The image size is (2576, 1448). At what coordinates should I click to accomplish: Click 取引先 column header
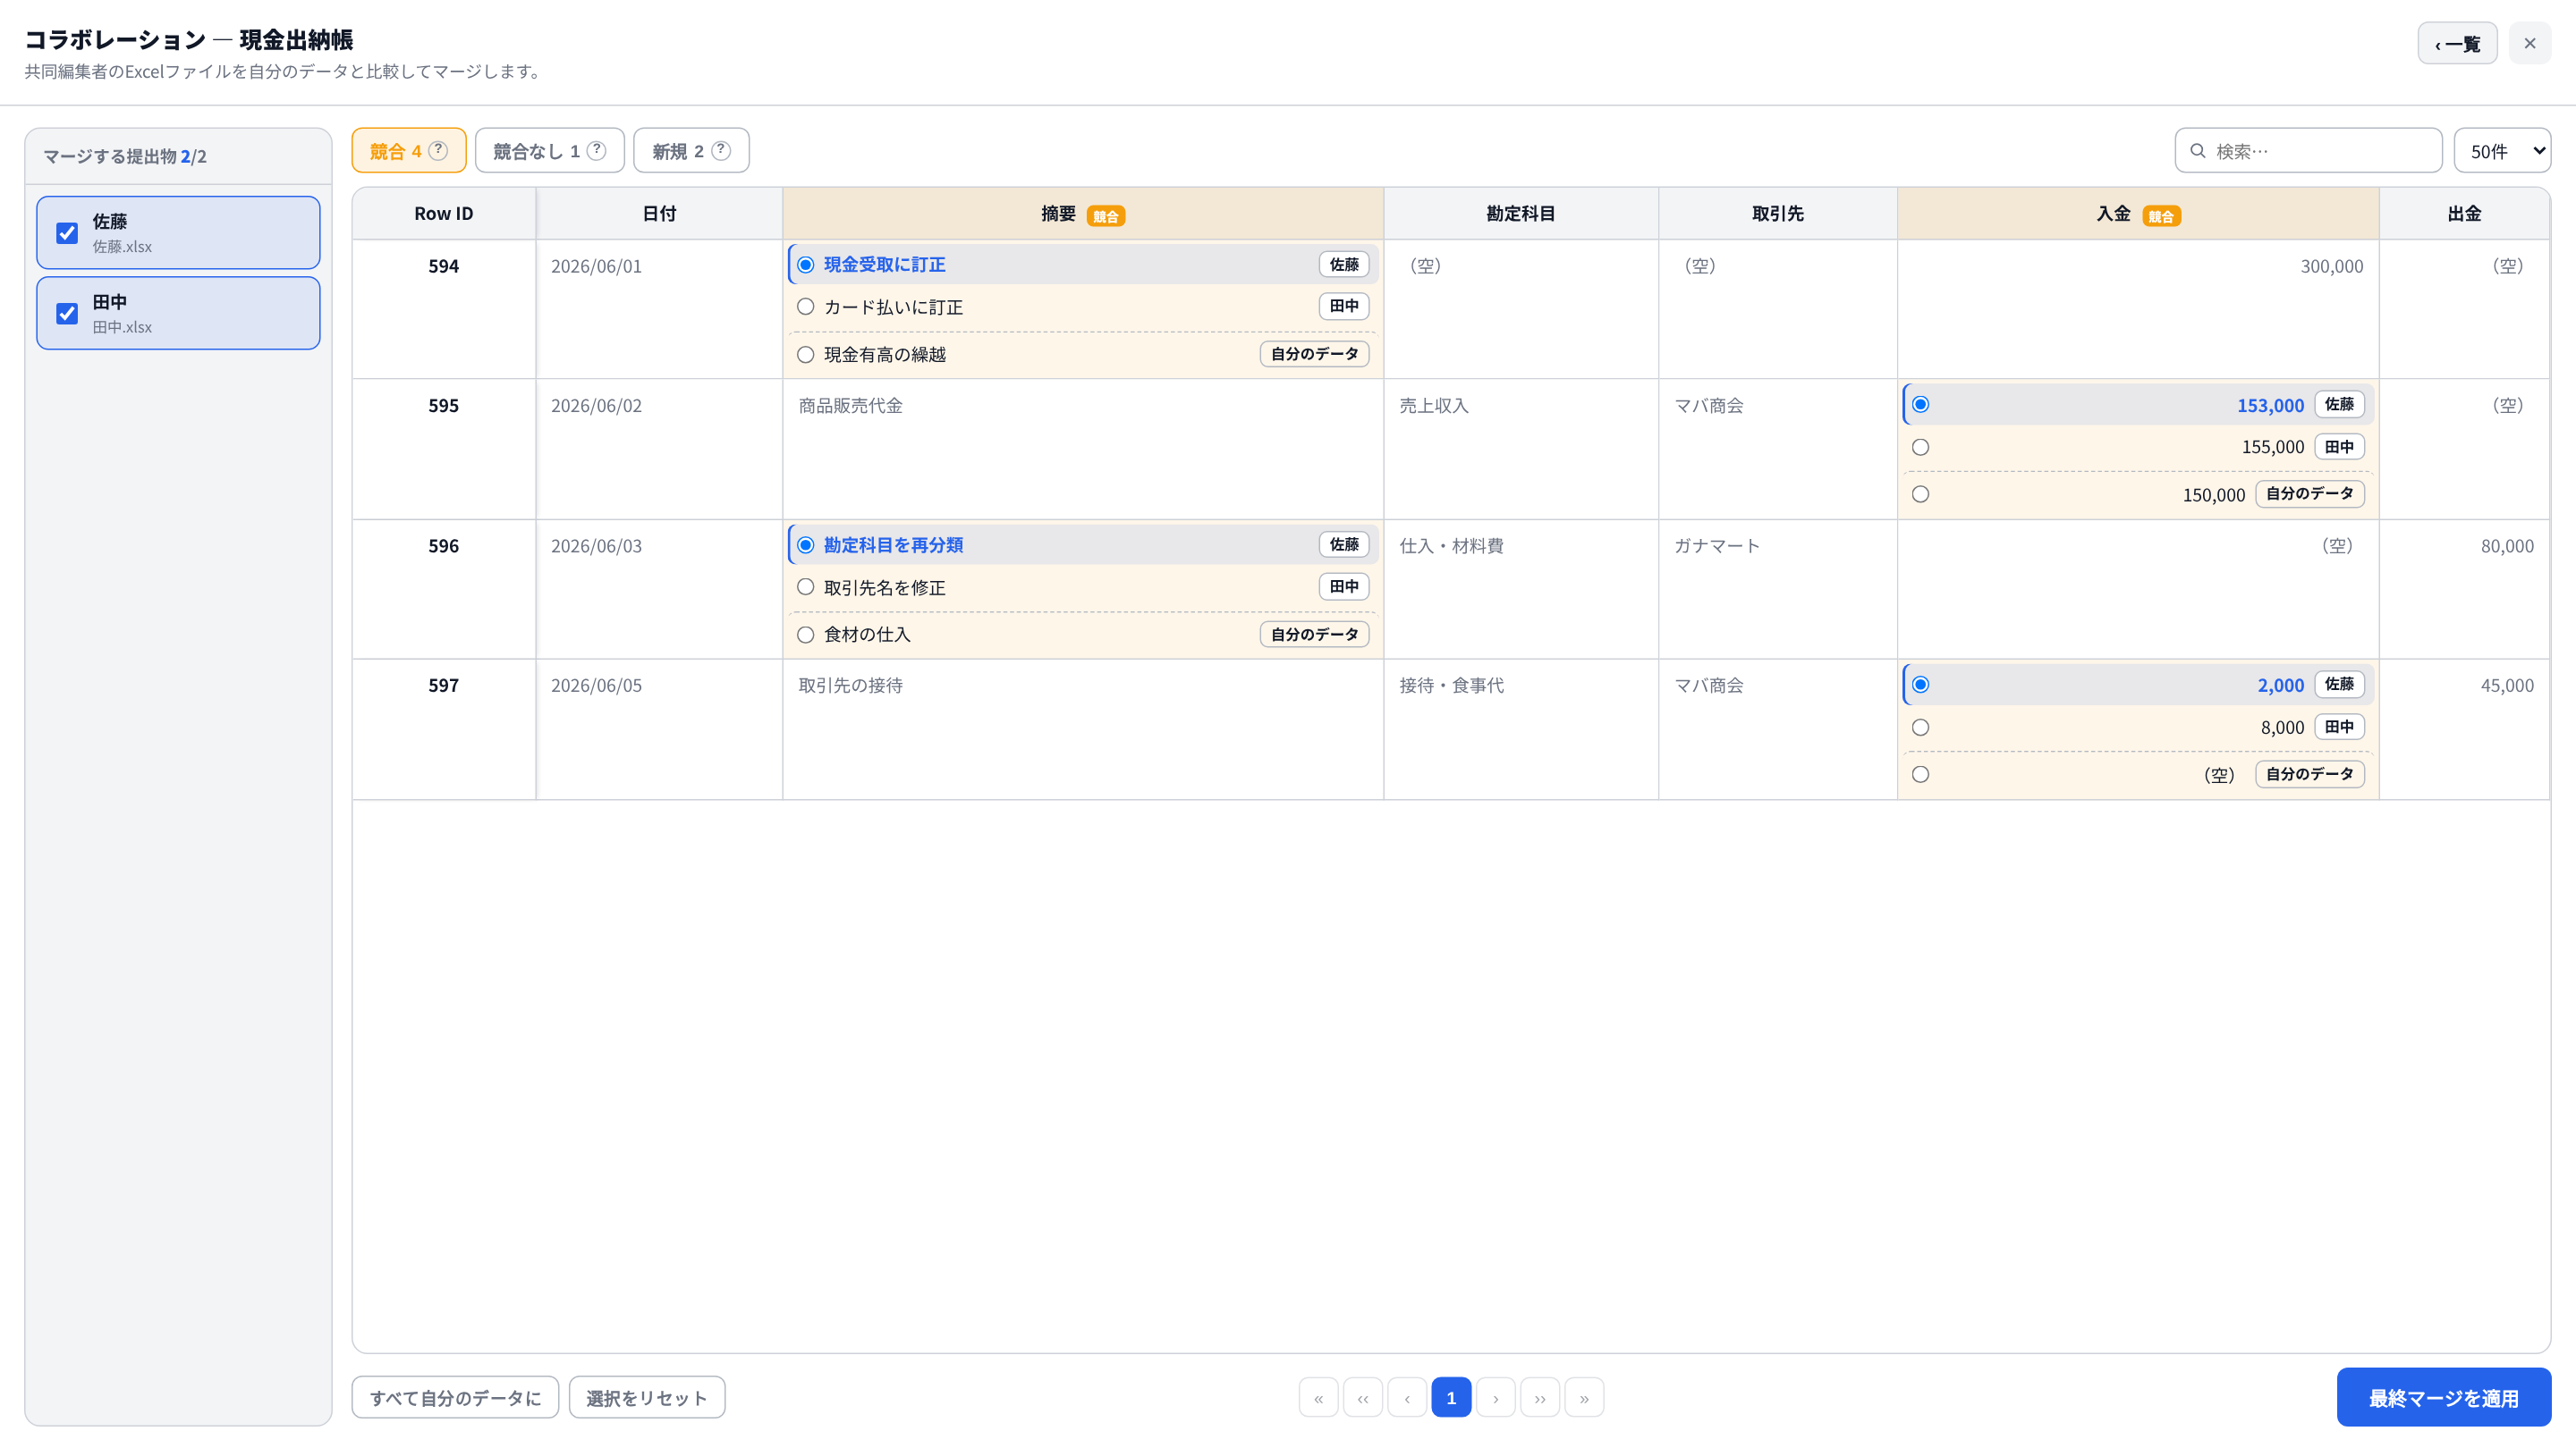(1778, 214)
